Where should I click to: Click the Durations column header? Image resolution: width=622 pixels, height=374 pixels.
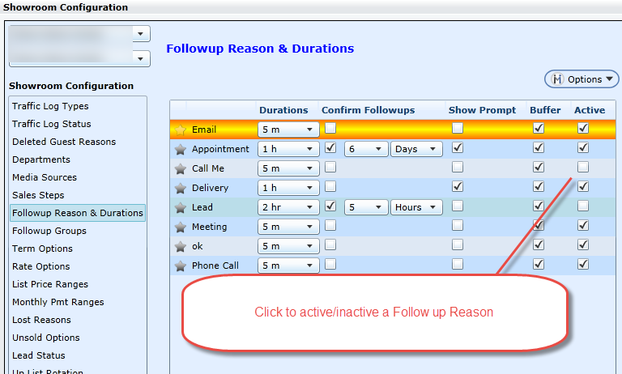point(283,110)
